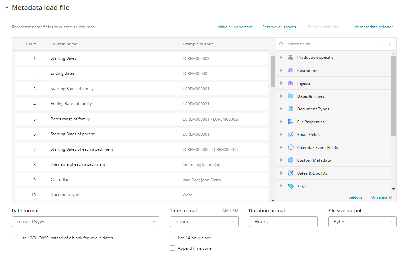The height and width of the screenshot is (258, 403).
Task: Select Starting Bates of family row
Action: [x=141, y=89]
